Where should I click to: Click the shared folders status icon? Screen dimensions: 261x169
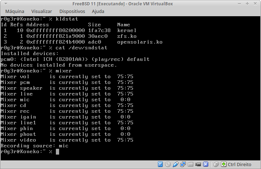tap(190, 164)
